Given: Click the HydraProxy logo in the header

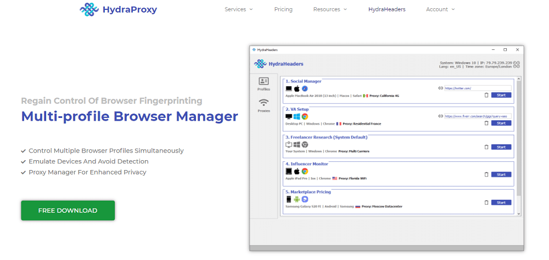Looking at the screenshot, I should pos(119,9).
